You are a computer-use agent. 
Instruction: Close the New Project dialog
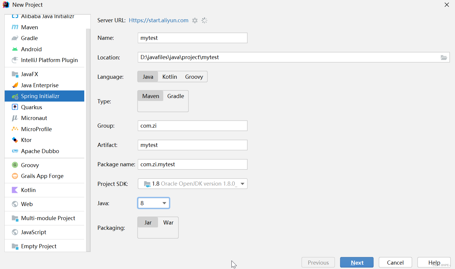point(447,5)
